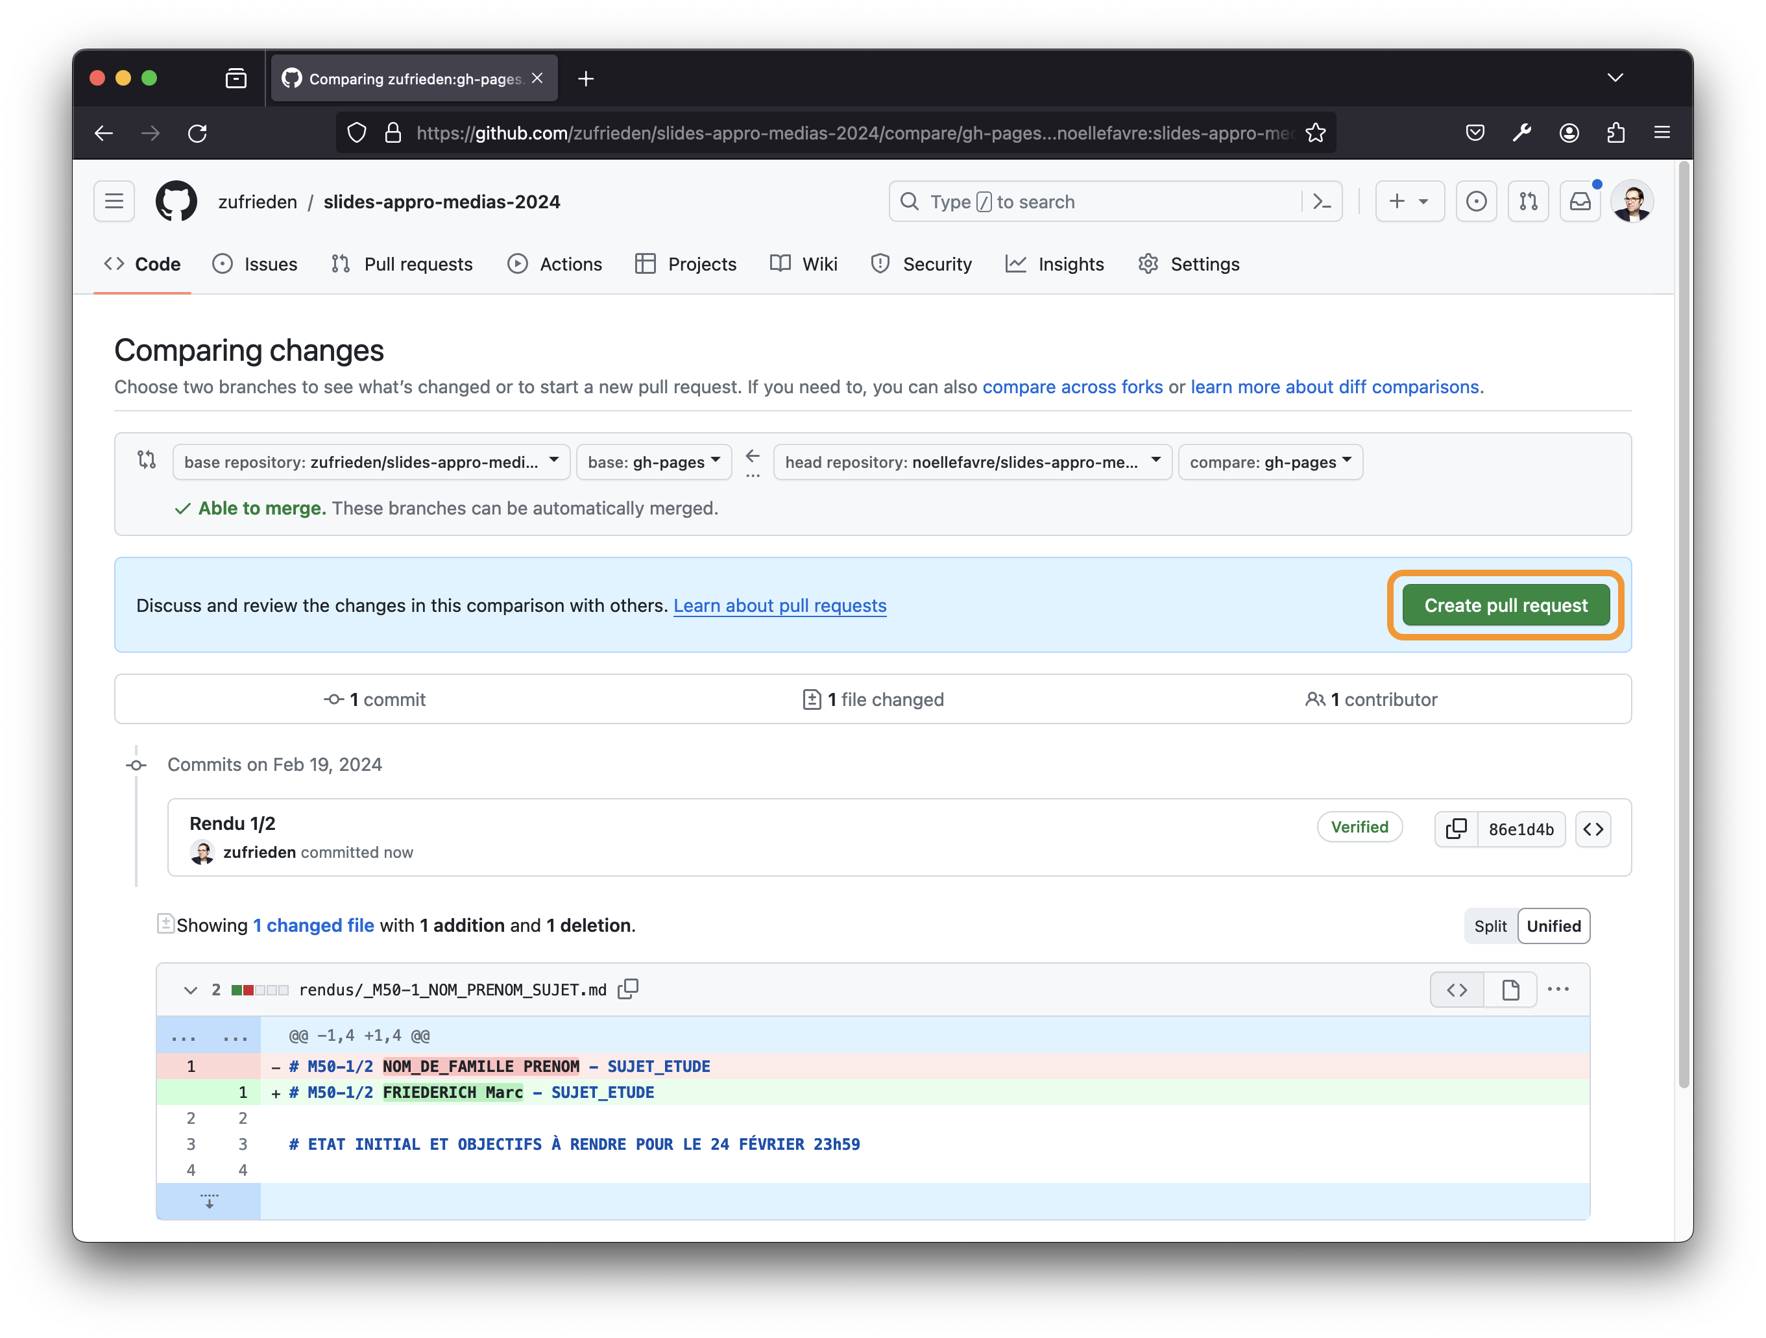Viewport: 1766px width, 1338px height.
Task: Copy the full commit SHA icon
Action: (1455, 829)
